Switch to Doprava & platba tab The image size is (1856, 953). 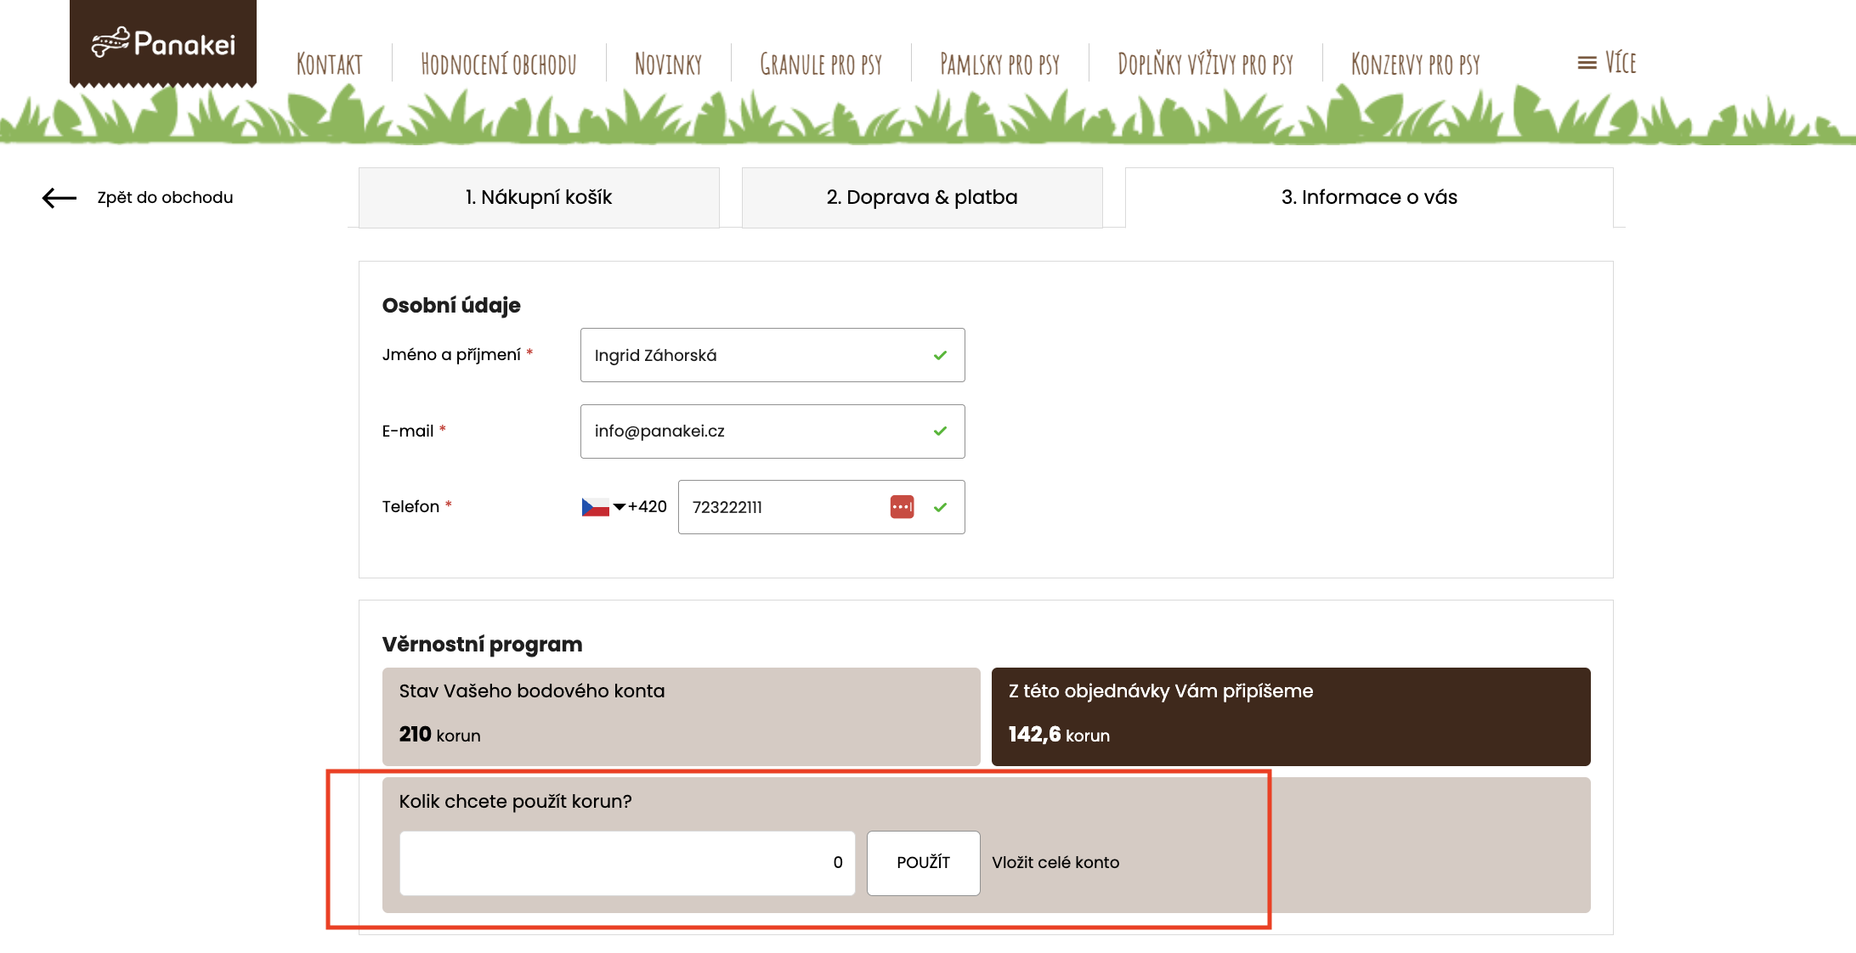(x=922, y=198)
